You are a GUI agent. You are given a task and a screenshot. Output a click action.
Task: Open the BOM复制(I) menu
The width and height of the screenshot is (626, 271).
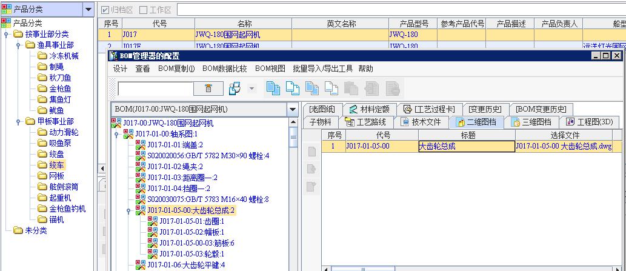coord(176,69)
